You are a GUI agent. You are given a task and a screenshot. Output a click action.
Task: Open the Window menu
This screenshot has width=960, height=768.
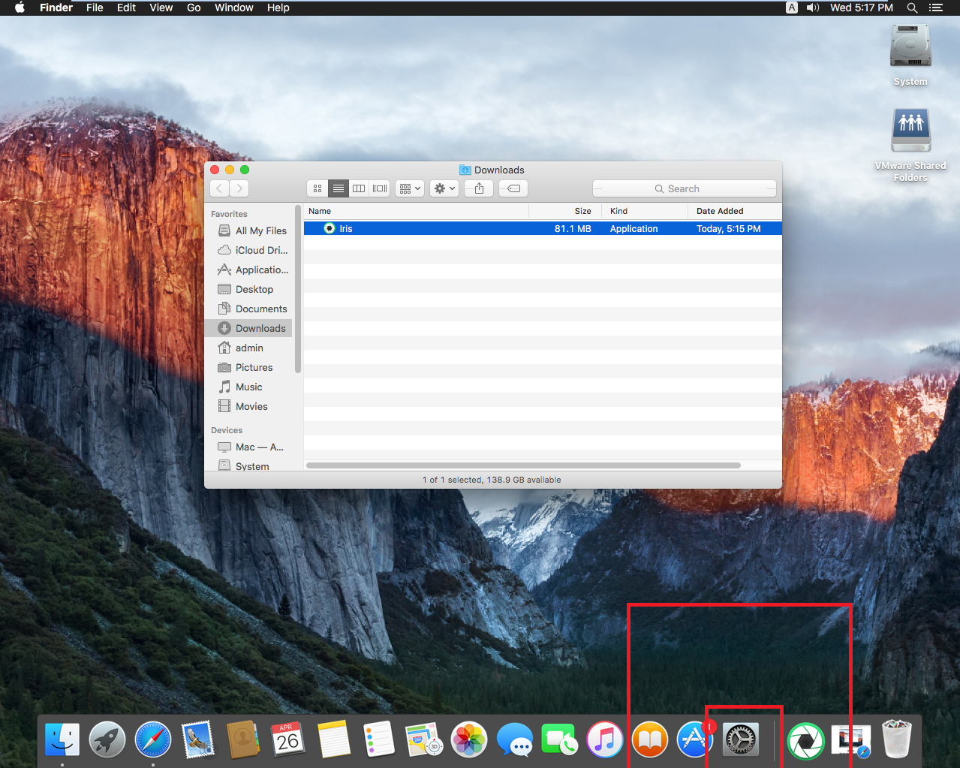234,8
